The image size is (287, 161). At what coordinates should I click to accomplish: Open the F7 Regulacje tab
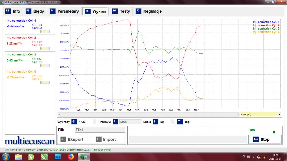tap(149, 11)
